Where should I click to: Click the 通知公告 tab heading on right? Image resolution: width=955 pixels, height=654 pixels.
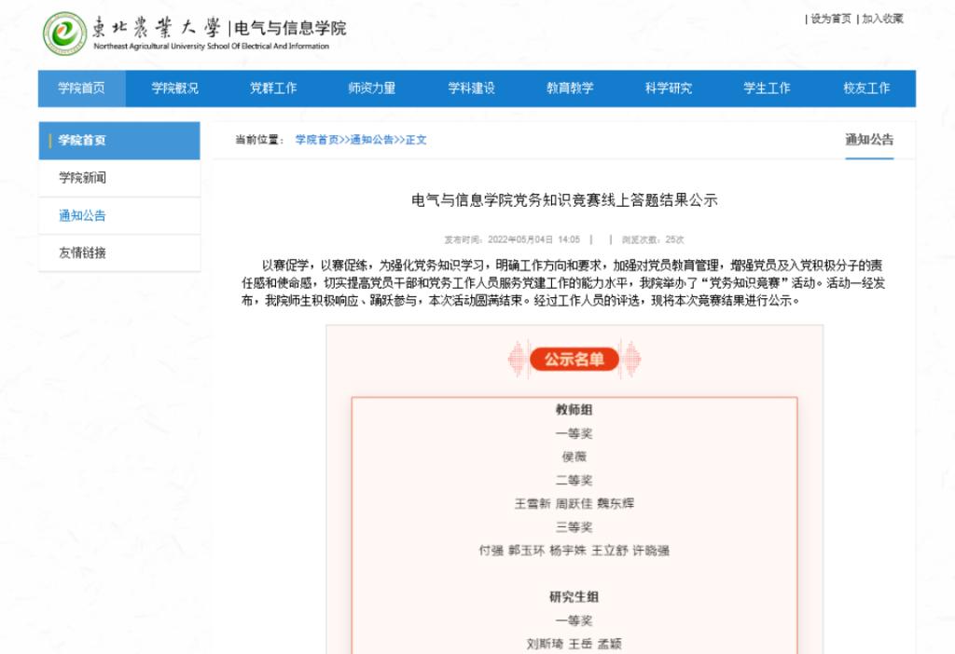(x=869, y=140)
